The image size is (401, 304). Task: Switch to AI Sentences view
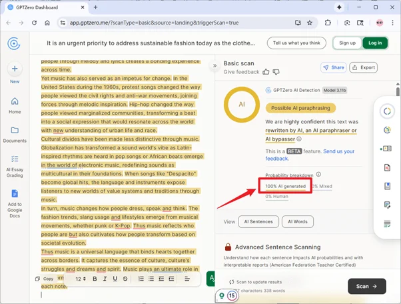[259, 221]
